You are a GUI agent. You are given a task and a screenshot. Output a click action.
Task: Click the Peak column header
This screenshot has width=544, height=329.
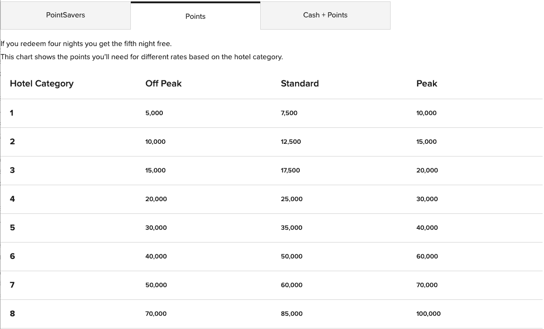[426, 84]
